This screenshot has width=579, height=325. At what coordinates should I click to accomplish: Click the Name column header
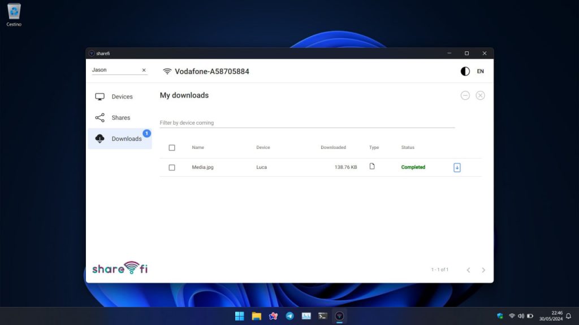198,147
